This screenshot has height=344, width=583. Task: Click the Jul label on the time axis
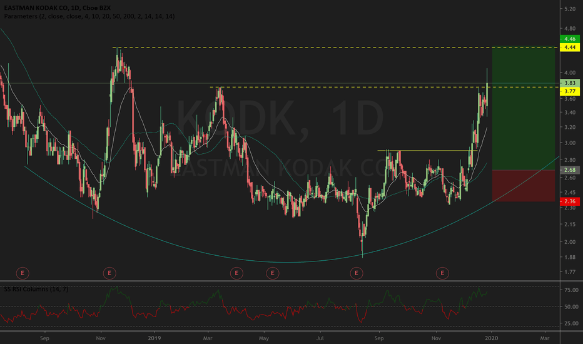pos(320,338)
